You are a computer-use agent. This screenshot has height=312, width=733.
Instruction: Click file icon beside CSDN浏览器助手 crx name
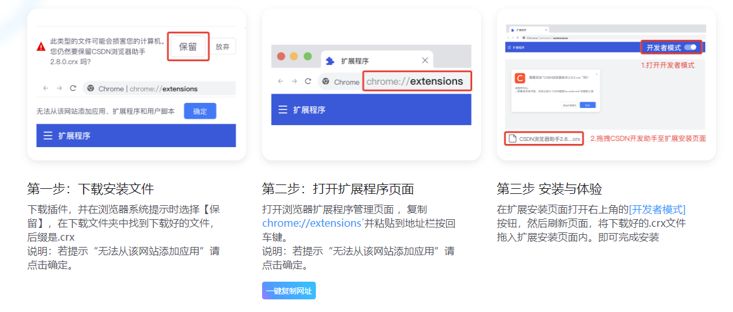pyautogui.click(x=512, y=138)
